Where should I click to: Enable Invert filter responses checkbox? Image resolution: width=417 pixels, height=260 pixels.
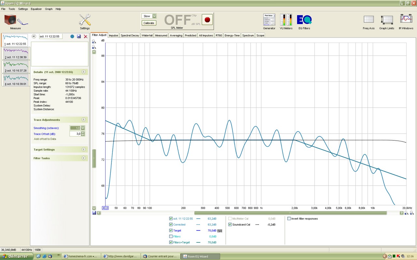coord(289,219)
